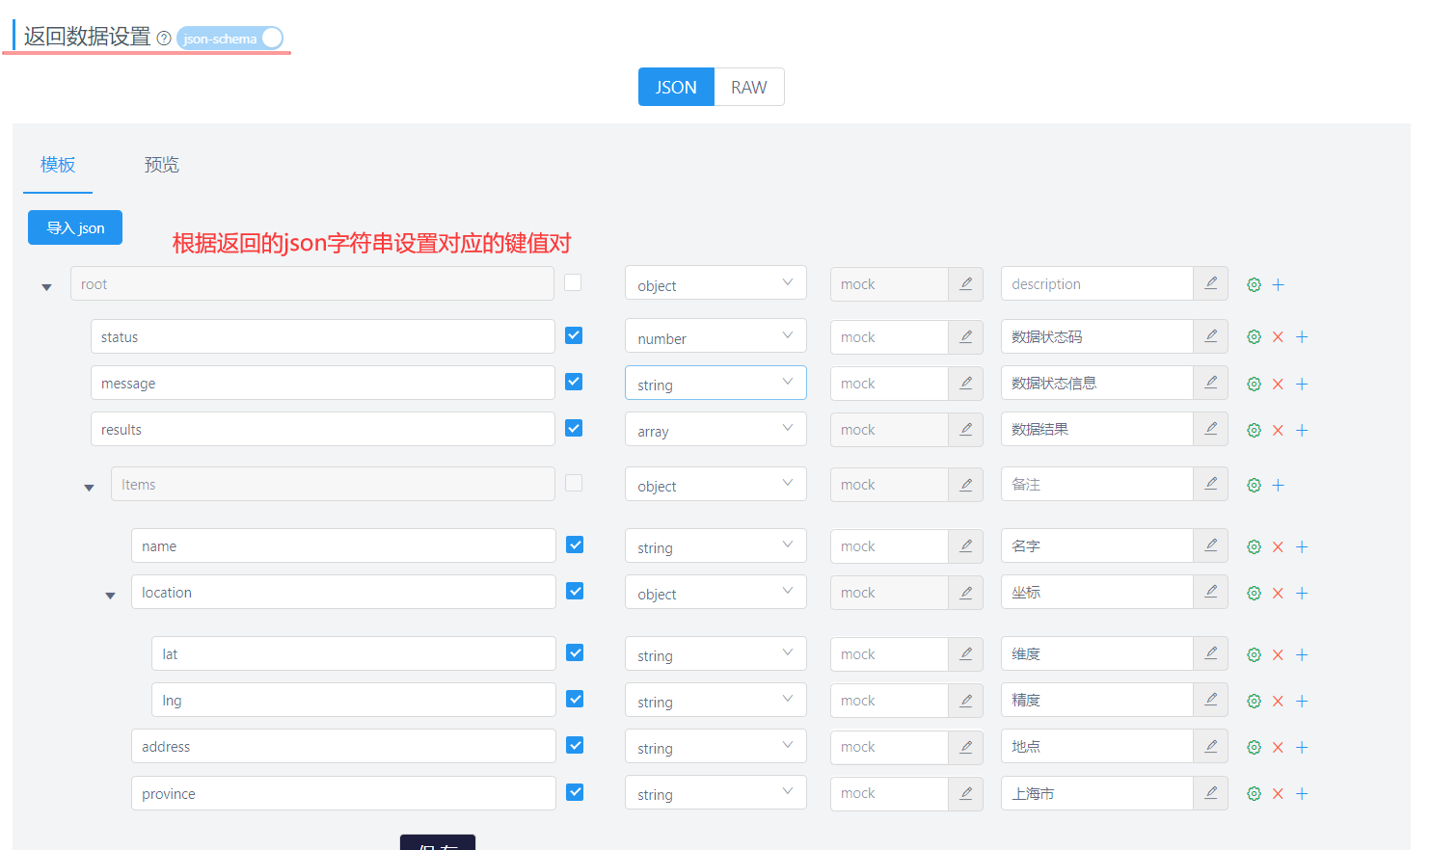Add child node to root with plus
1430x850 pixels.
click(x=1278, y=284)
